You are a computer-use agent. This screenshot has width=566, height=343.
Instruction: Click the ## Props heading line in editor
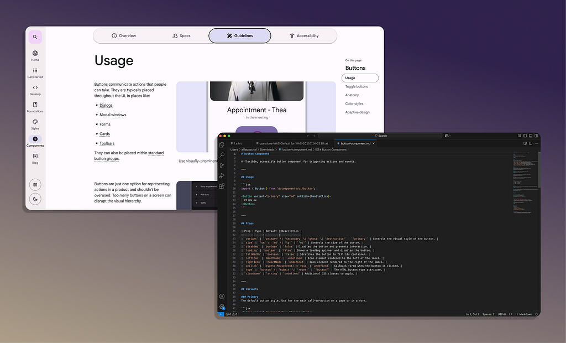click(x=247, y=224)
